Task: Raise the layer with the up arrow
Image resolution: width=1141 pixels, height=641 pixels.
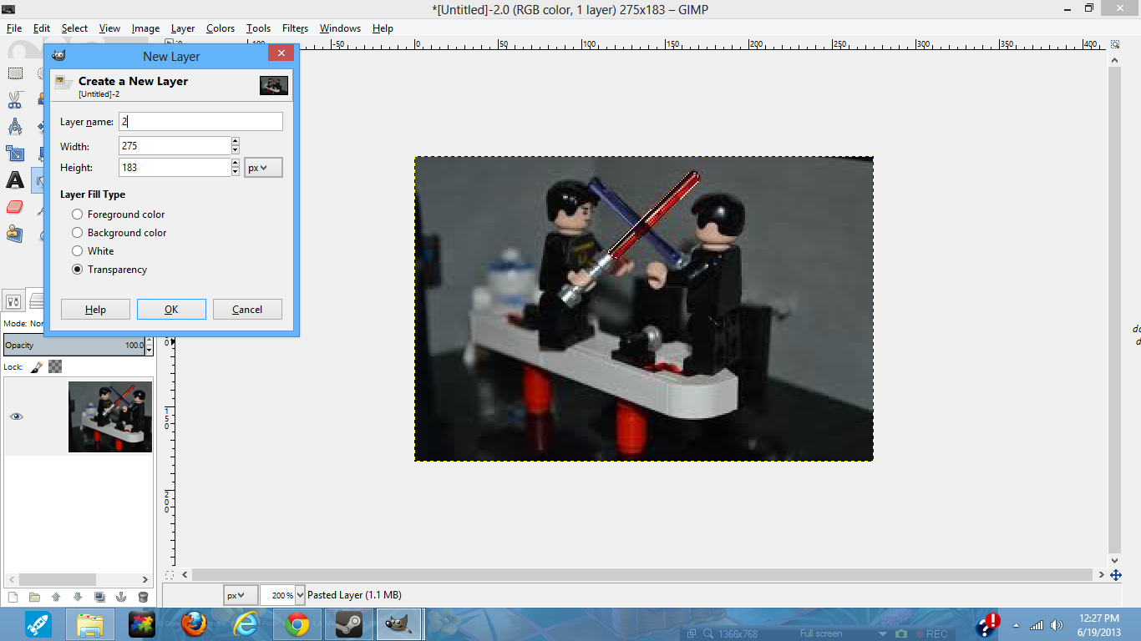Action: tap(56, 597)
